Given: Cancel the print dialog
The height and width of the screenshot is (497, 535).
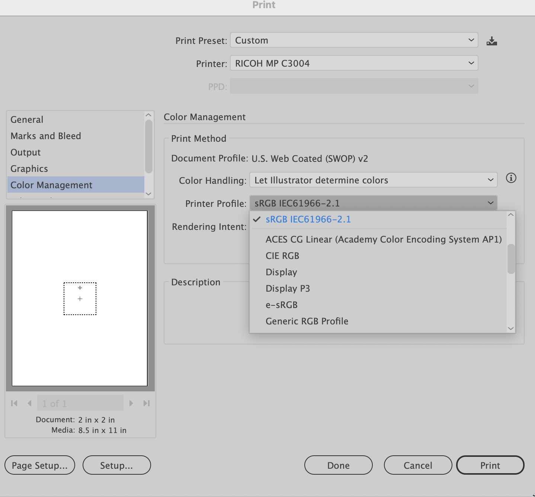Looking at the screenshot, I should point(418,465).
